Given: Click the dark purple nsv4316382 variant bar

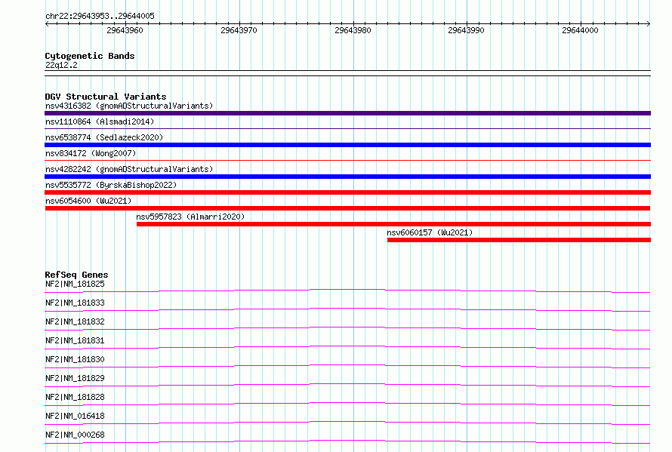Looking at the screenshot, I should pos(347,113).
